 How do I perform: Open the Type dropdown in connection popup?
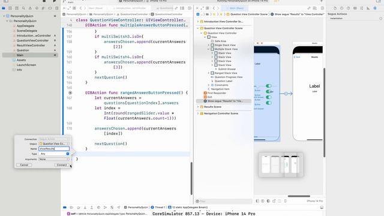click(x=54, y=154)
